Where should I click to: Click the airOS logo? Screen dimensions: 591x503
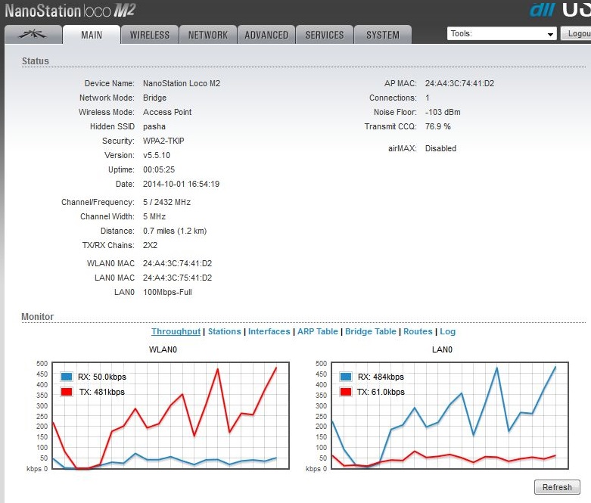[560, 9]
